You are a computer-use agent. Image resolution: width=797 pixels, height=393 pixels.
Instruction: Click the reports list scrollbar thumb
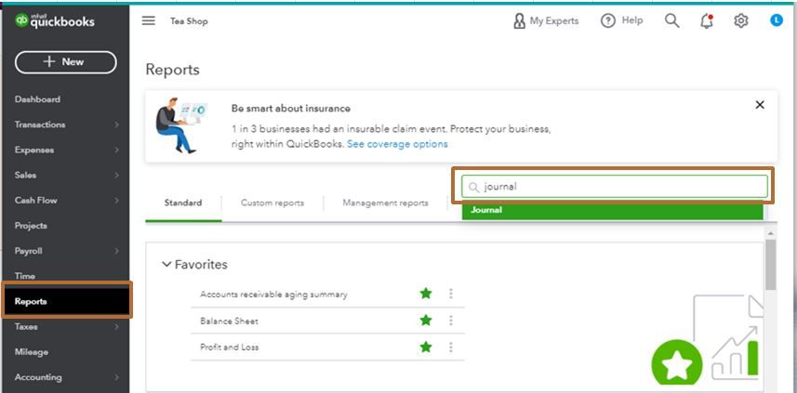[x=770, y=265]
